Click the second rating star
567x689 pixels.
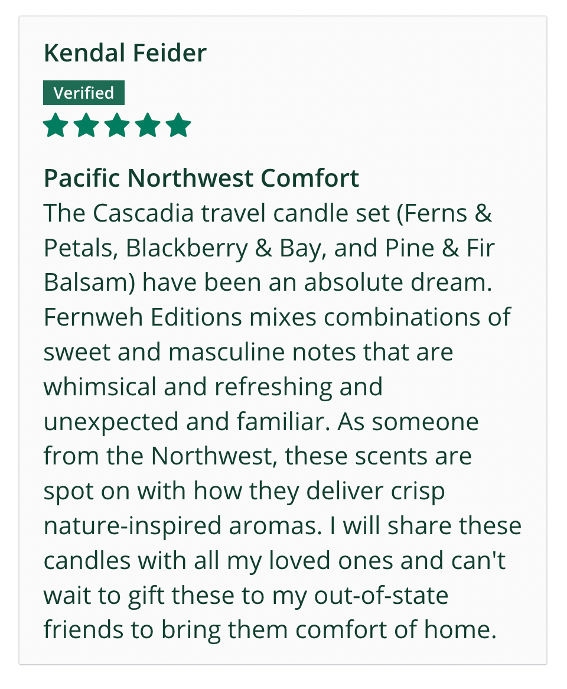click(x=86, y=126)
